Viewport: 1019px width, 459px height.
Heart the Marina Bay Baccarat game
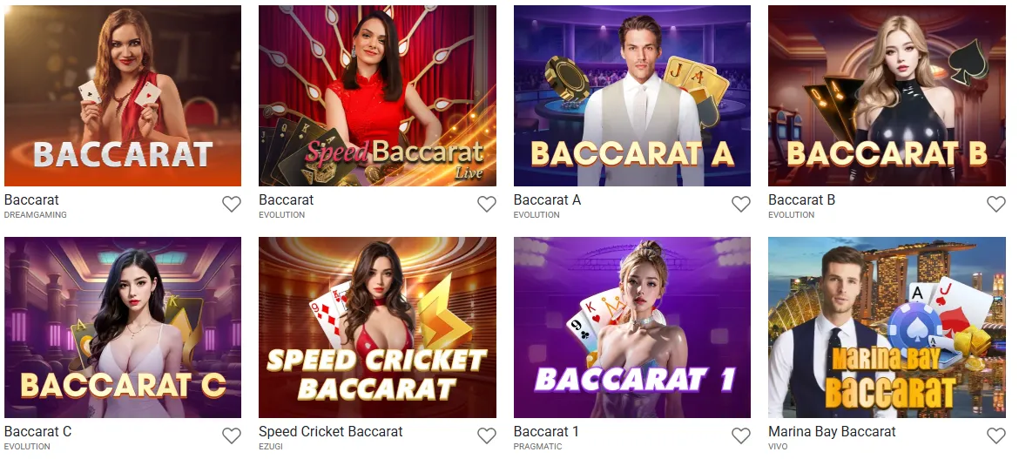[x=996, y=435]
